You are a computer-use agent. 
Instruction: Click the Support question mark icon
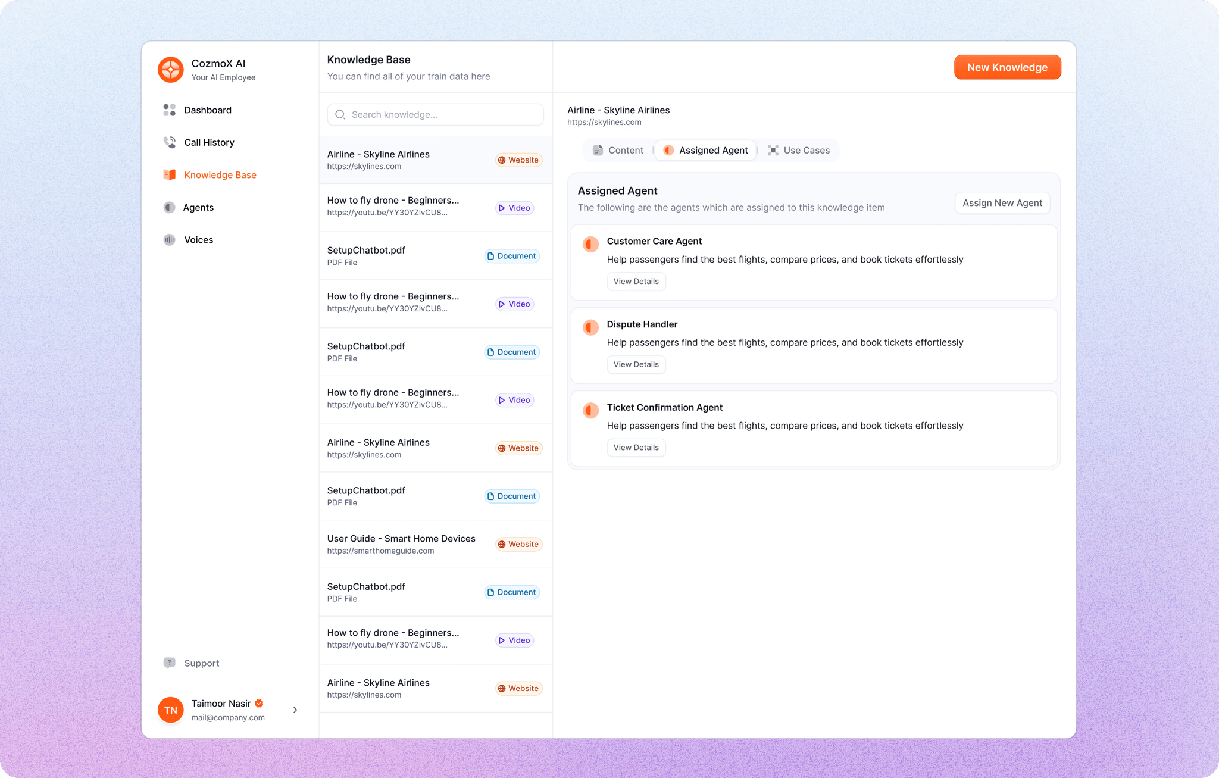170,663
